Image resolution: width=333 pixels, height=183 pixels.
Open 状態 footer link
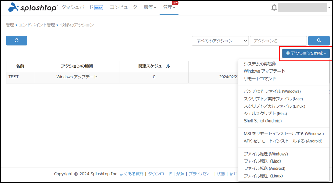221,174
